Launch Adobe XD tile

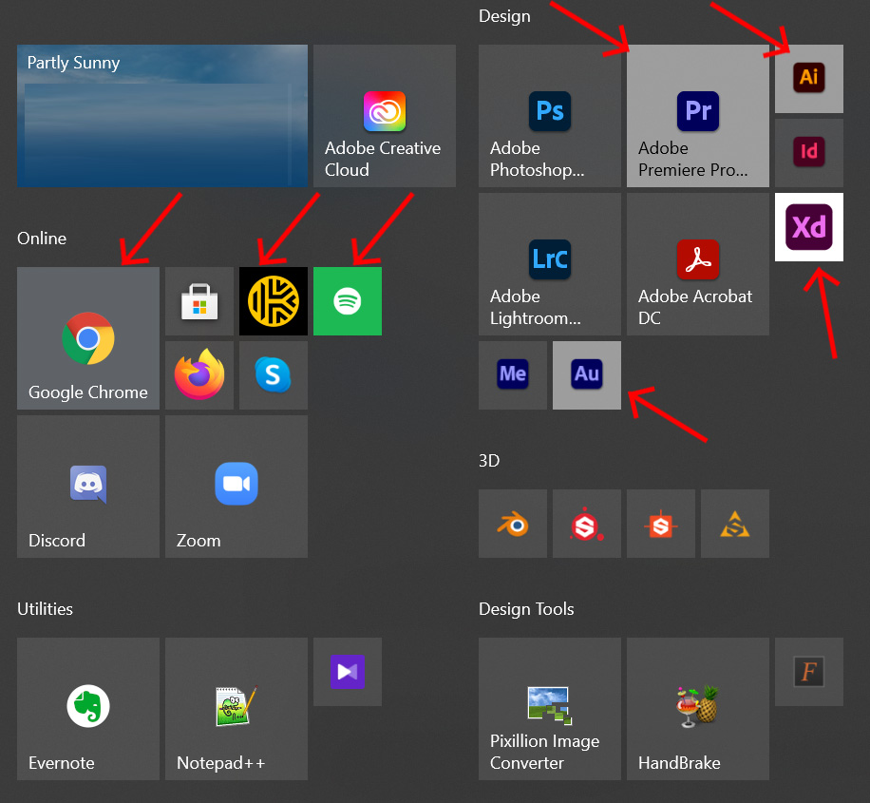point(809,227)
